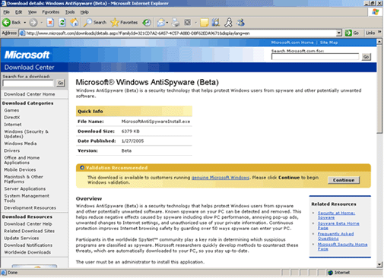Click the page icon in Address bar
The height and width of the screenshot is (278, 384).
pos(22,33)
